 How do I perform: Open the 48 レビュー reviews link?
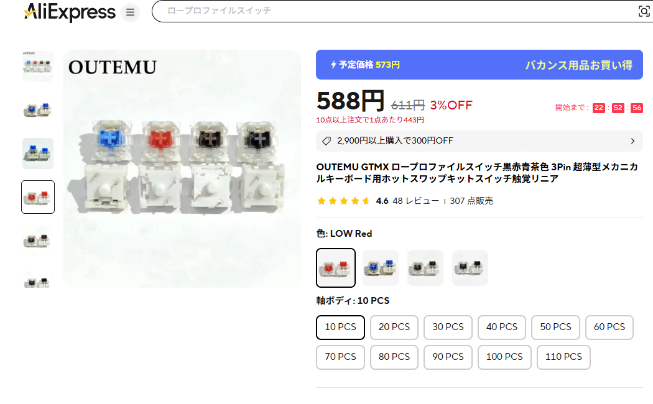[415, 201]
